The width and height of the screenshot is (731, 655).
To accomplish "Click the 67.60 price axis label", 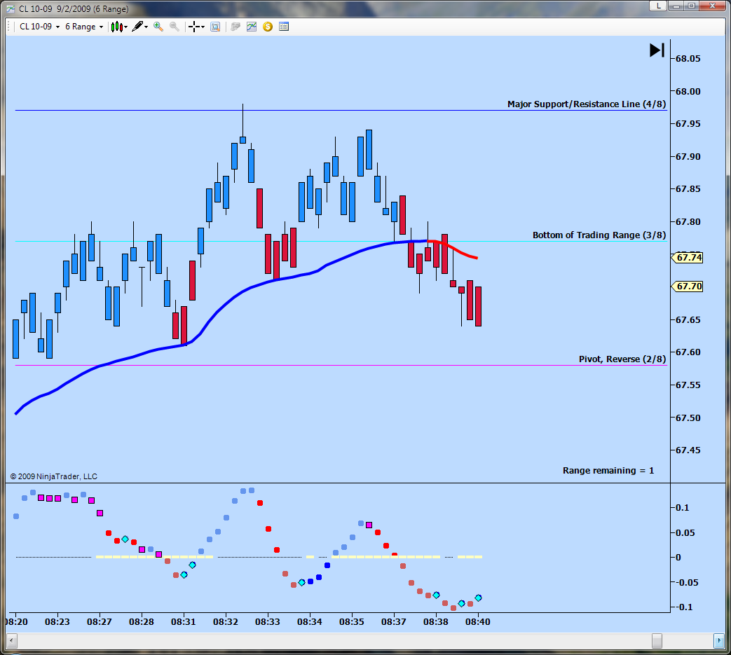I will (688, 352).
